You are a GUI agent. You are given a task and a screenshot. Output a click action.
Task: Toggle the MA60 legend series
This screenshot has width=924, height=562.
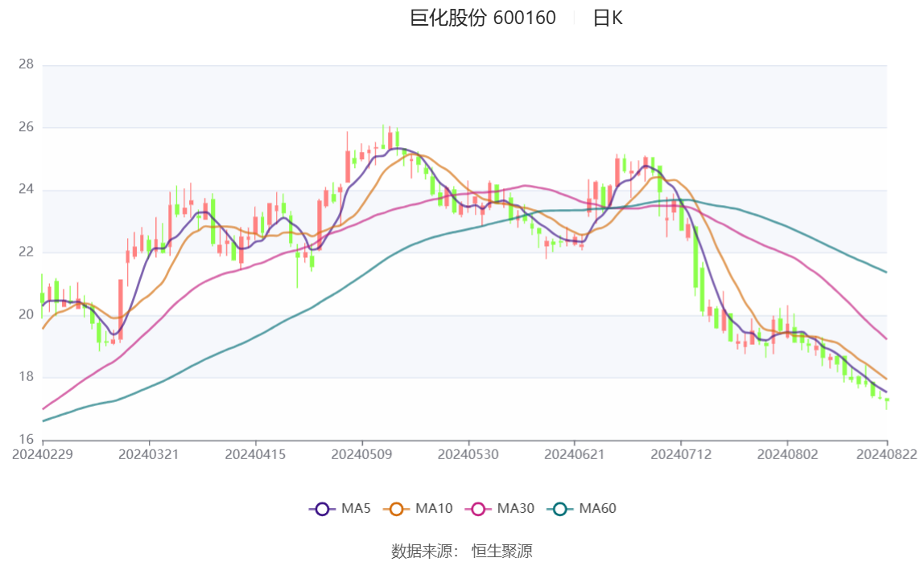582,508
